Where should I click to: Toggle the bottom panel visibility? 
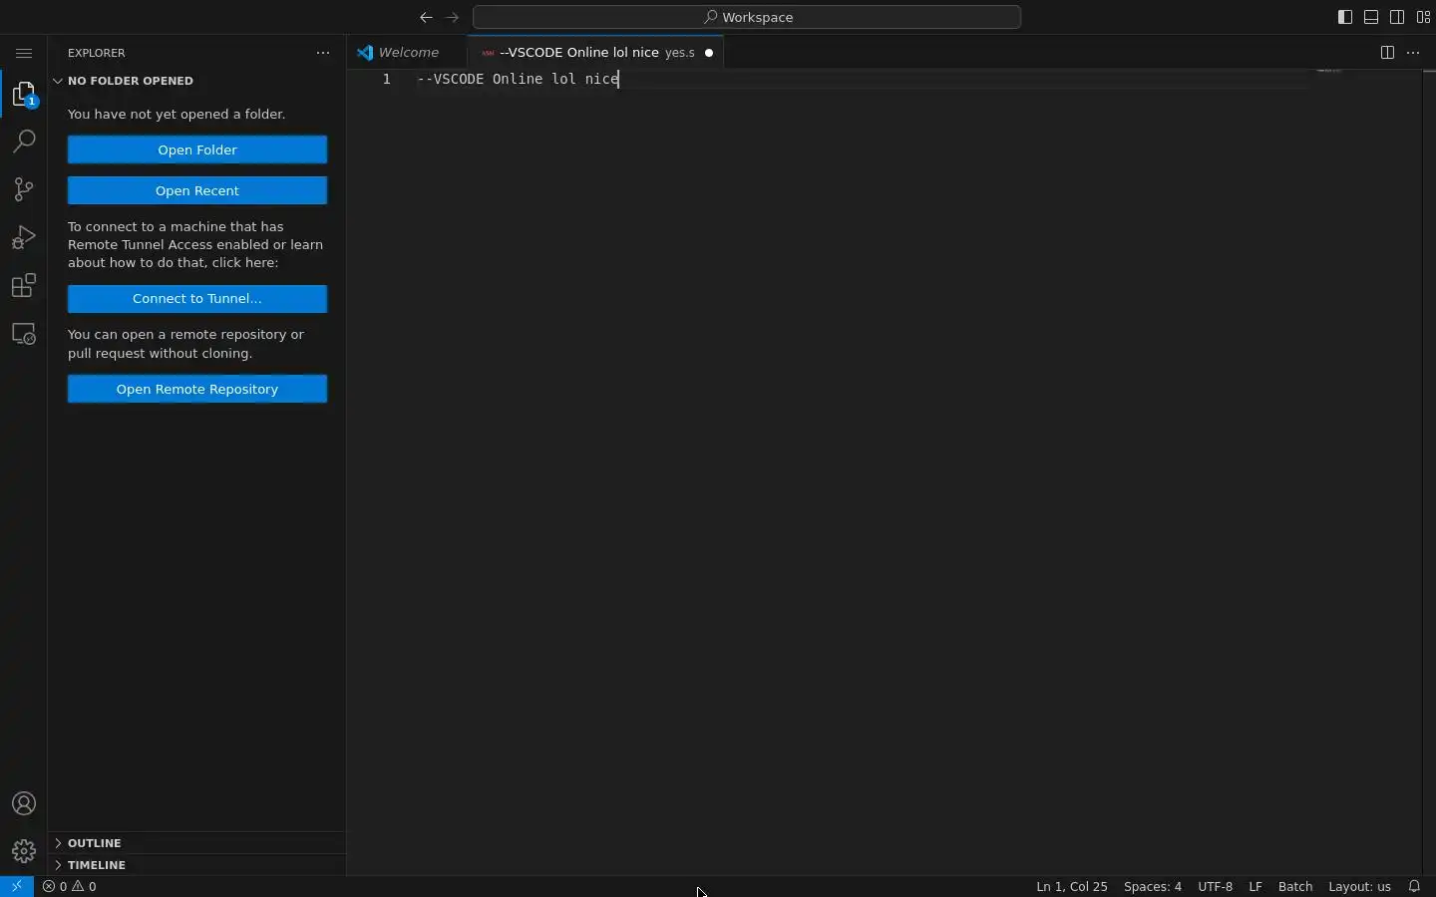tap(1372, 17)
